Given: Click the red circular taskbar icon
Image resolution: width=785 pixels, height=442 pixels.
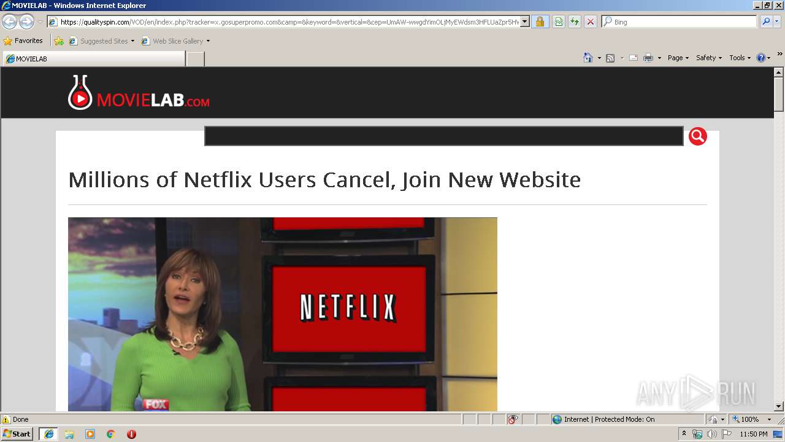Looking at the screenshot, I should pyautogui.click(x=131, y=434).
